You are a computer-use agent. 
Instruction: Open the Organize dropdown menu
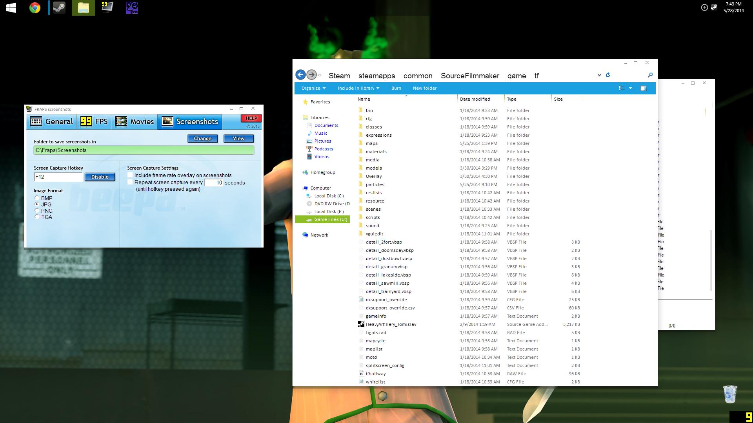click(313, 88)
